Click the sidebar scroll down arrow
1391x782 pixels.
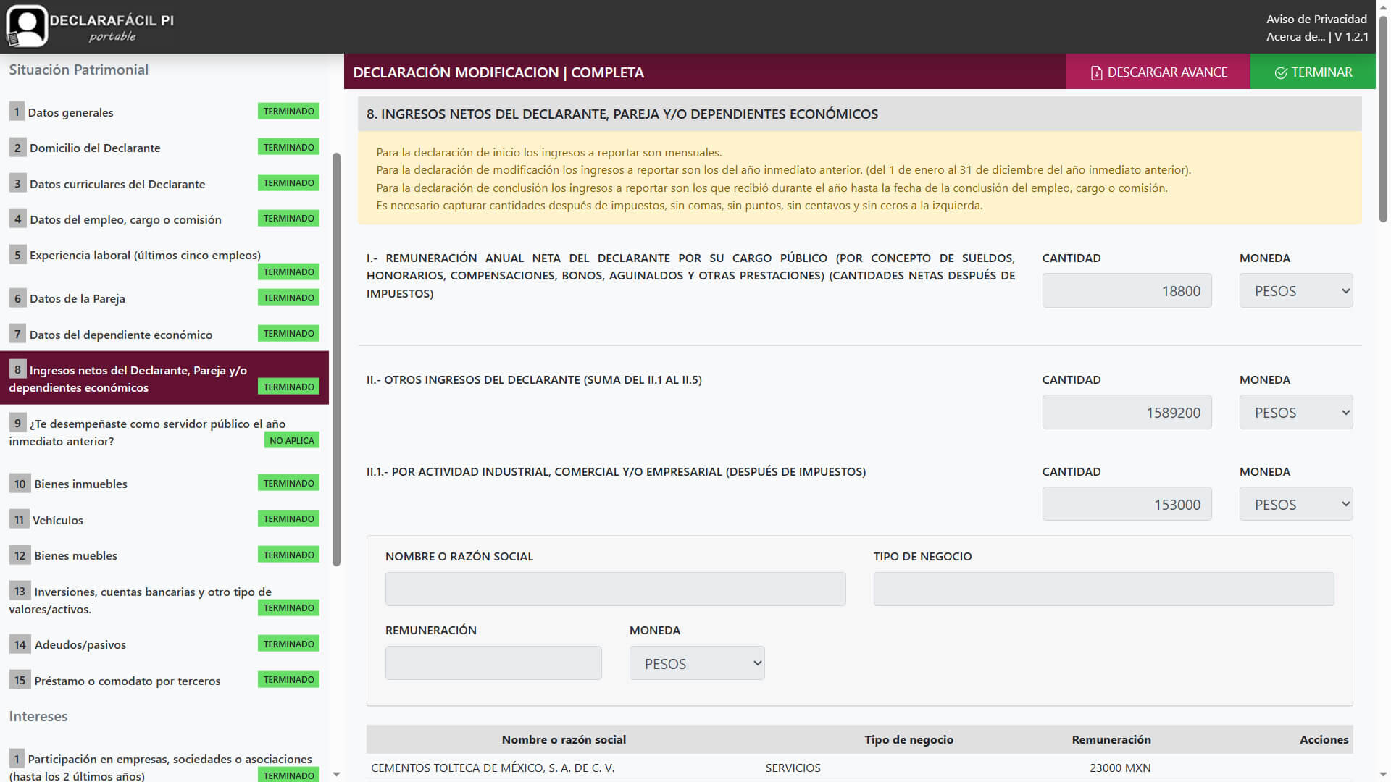336,774
